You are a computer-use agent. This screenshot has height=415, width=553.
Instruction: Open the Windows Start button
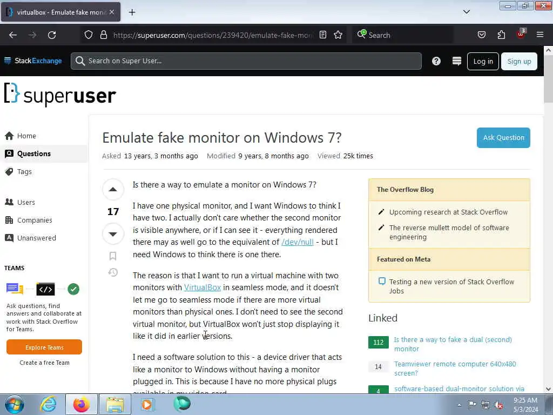[x=14, y=404]
